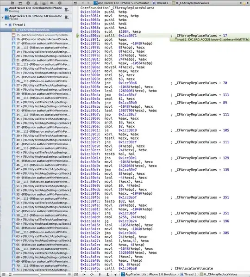Image resolution: width=250 pixels, height=277 pixels.
Task: Select stack frame 16 -[FBSession isSystemAccountStoreA...
Action: 41,39
